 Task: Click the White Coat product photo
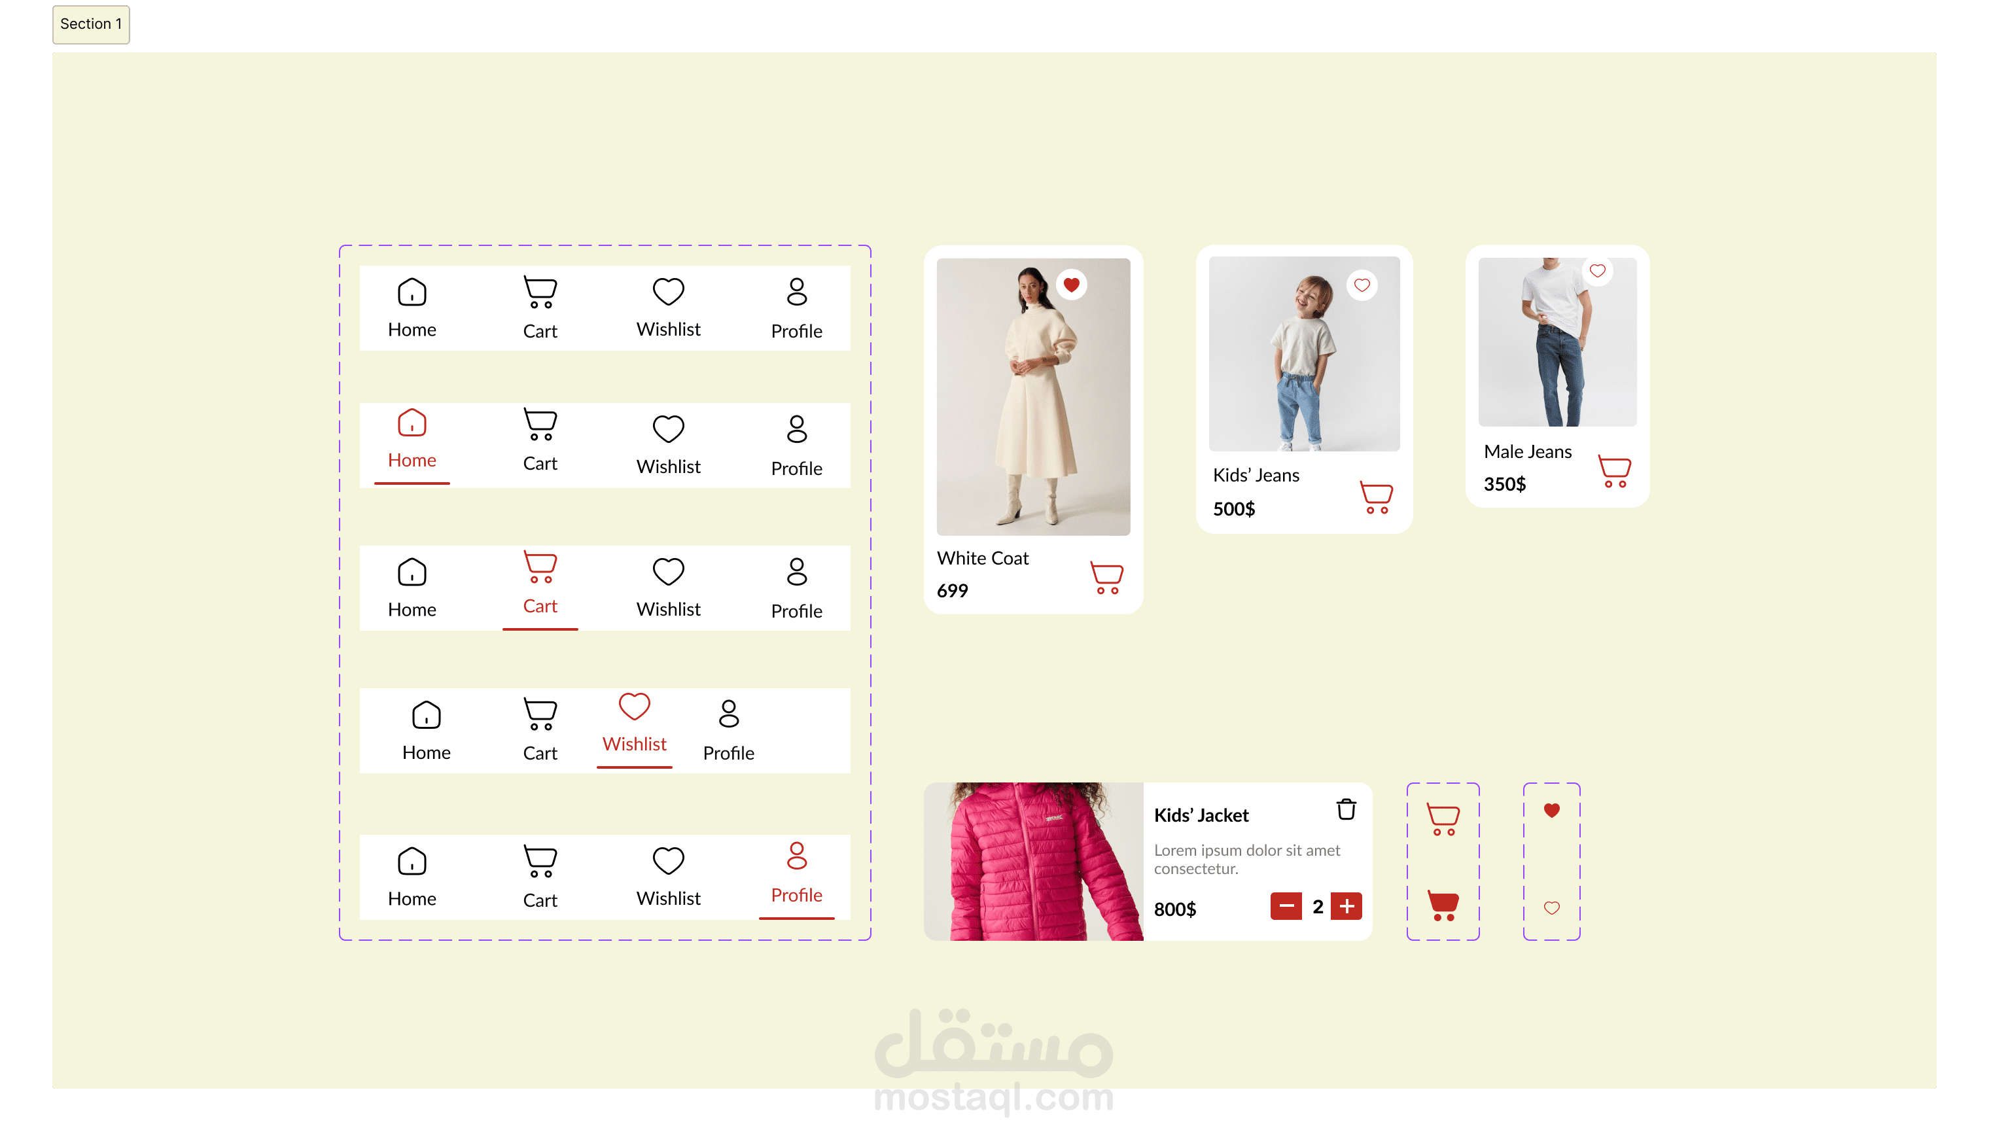pyautogui.click(x=1032, y=396)
